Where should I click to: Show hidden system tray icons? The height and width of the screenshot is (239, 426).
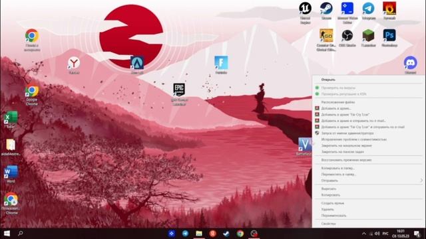[364, 233]
